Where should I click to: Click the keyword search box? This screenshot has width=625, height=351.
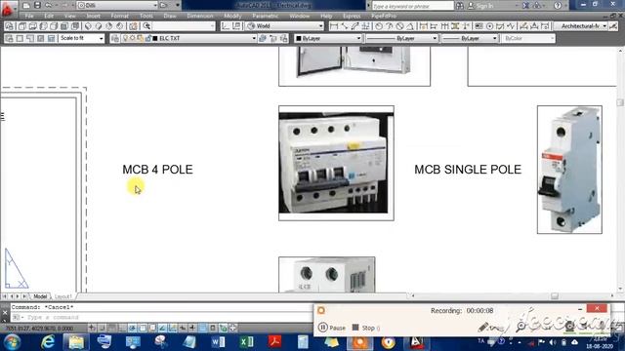(412, 6)
